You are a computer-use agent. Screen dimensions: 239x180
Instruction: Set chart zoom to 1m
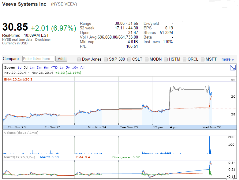32,68
